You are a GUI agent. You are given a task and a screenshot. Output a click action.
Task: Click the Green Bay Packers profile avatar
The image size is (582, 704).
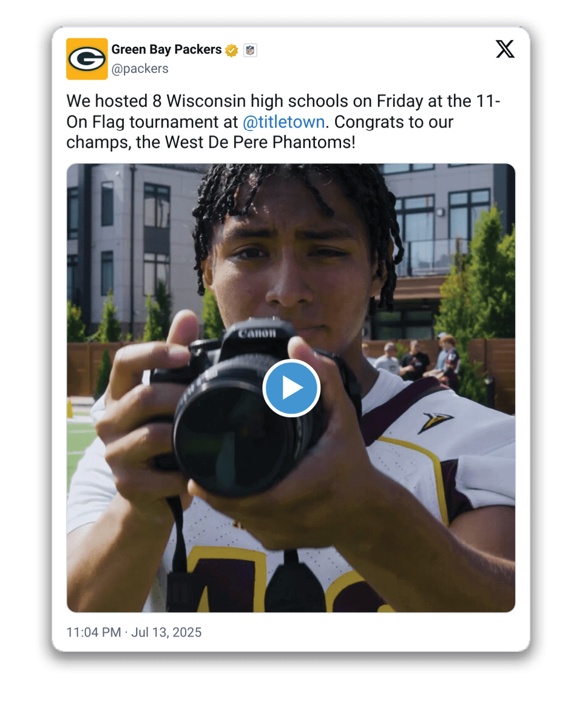[87, 59]
